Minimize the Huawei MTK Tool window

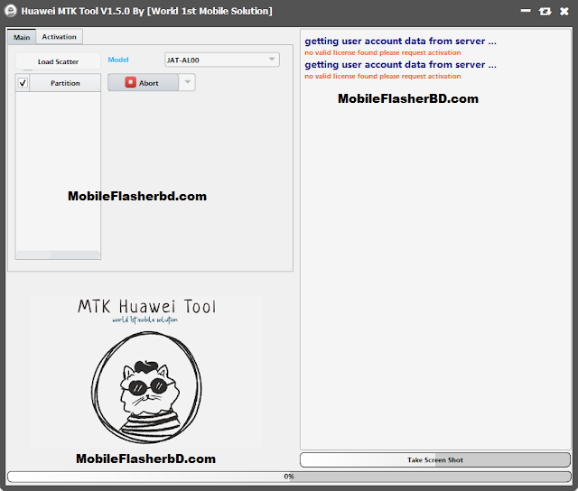click(526, 11)
